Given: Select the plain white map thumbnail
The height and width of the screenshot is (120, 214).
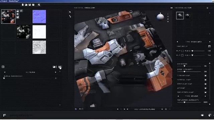Looking at the screenshot, I should [39, 32].
